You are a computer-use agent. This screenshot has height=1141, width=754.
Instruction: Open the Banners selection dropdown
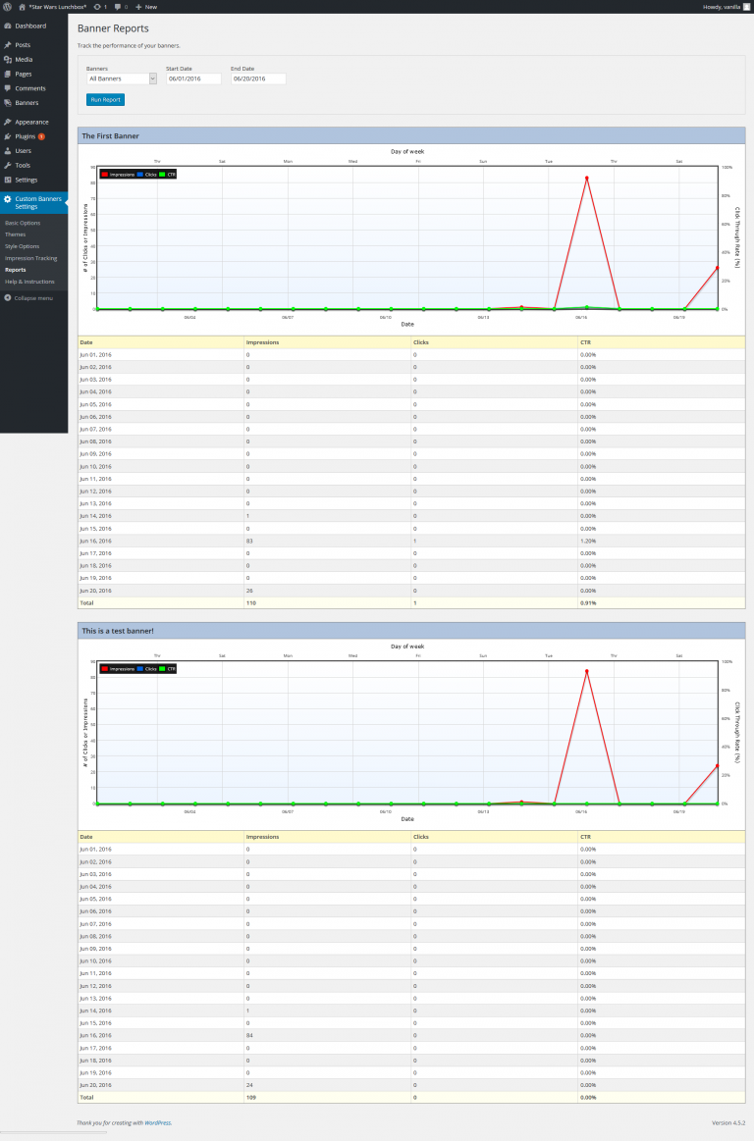click(x=122, y=78)
